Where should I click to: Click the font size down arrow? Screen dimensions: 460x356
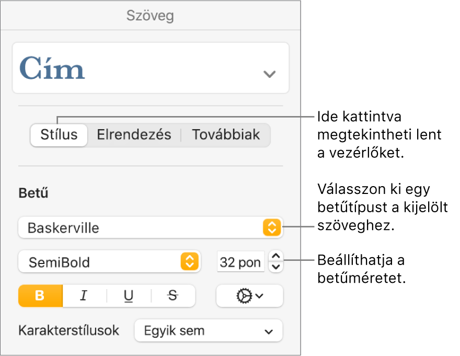coord(275,266)
